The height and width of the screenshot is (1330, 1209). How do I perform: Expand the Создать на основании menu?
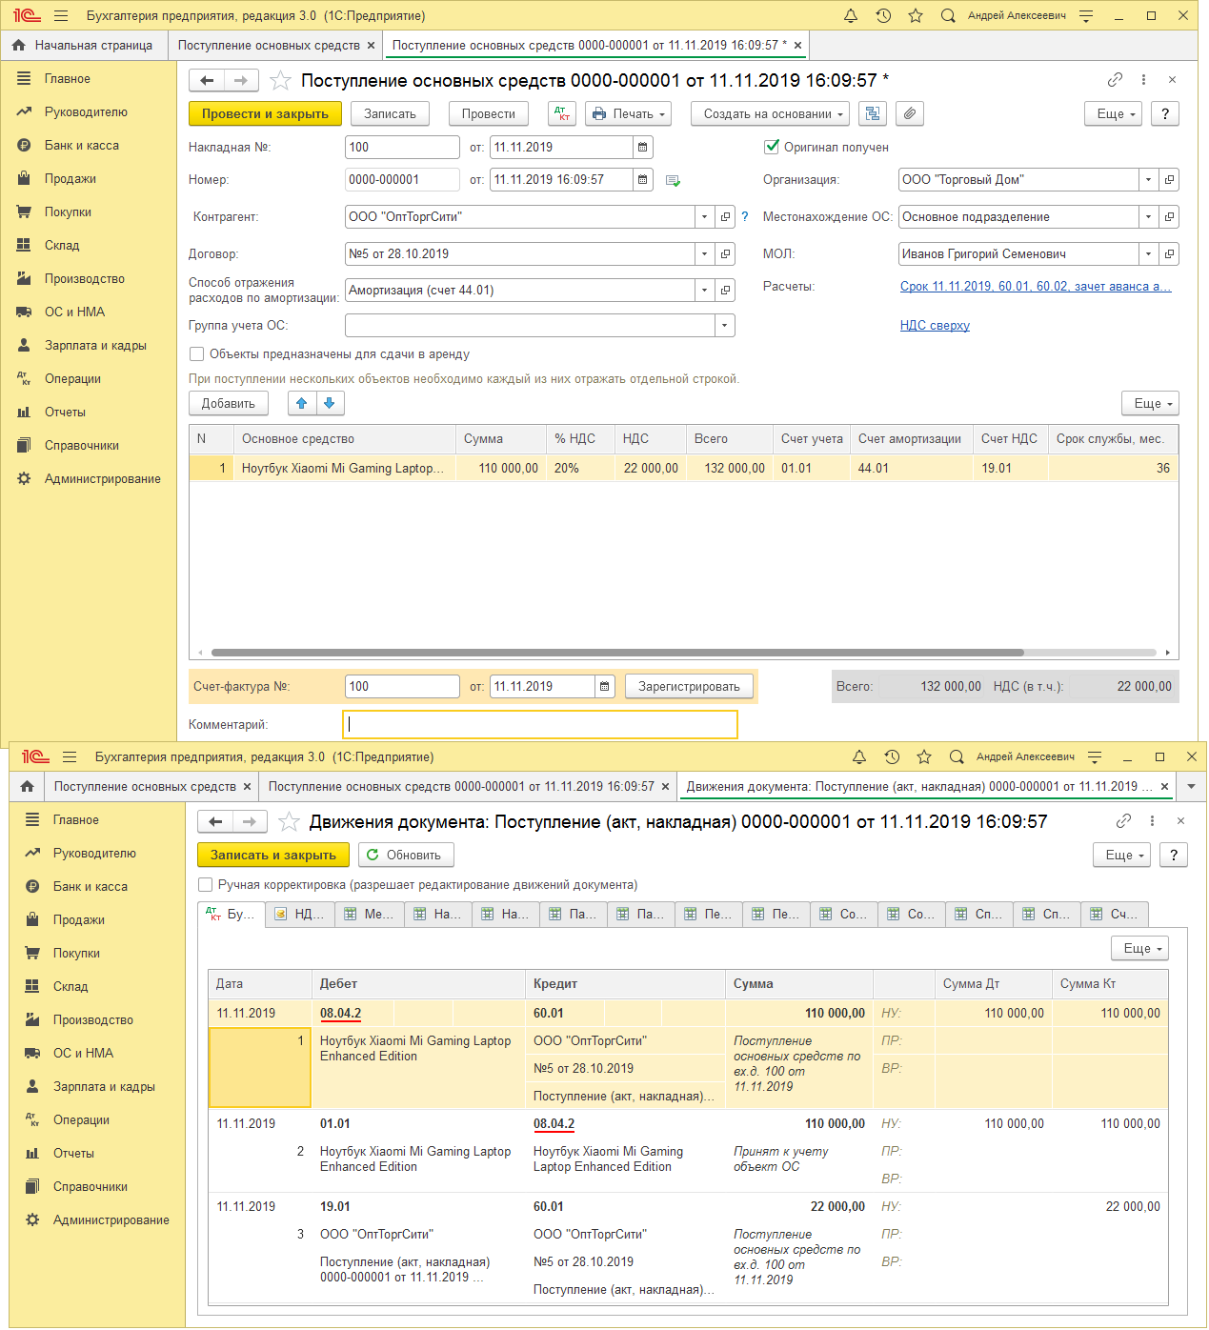pos(775,113)
